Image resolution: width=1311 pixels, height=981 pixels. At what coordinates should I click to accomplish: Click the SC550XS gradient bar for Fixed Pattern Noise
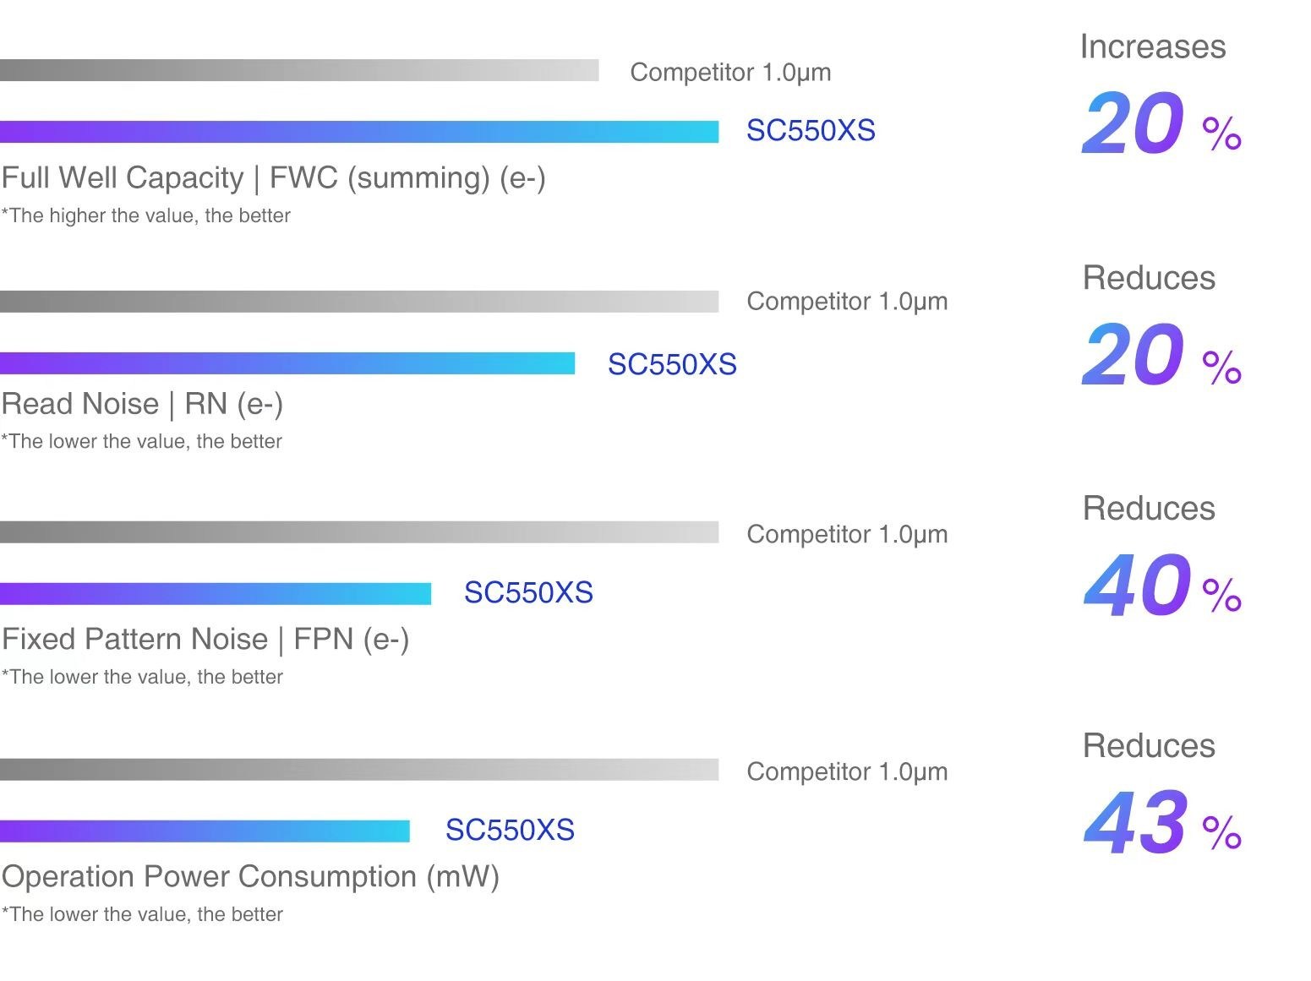click(216, 594)
